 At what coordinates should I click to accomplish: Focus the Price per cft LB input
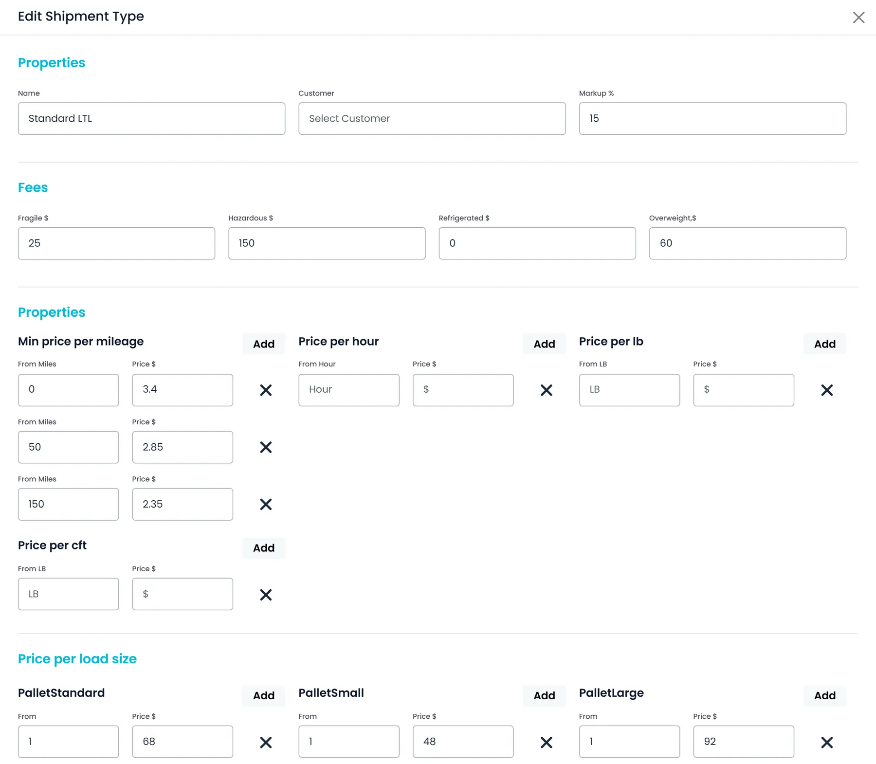pos(68,594)
